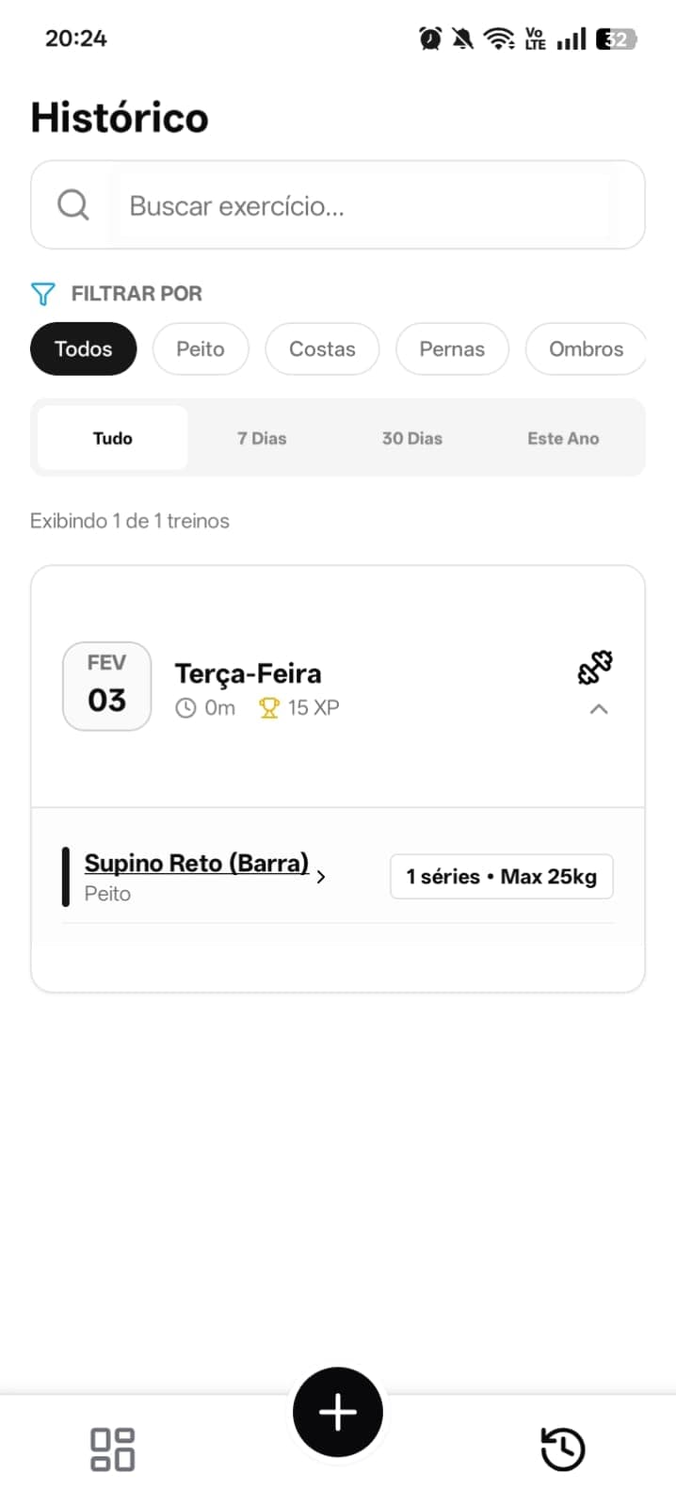This screenshot has height=1506, width=676.
Task: Tap the filter funnel icon
Action: [x=43, y=294]
